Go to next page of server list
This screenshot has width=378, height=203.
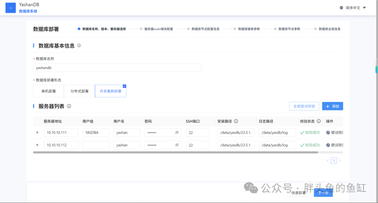click(340, 161)
